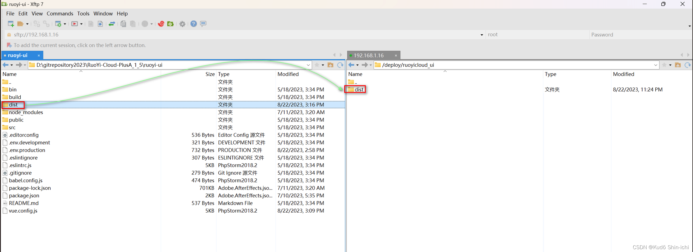Open the File menu

tap(10, 14)
